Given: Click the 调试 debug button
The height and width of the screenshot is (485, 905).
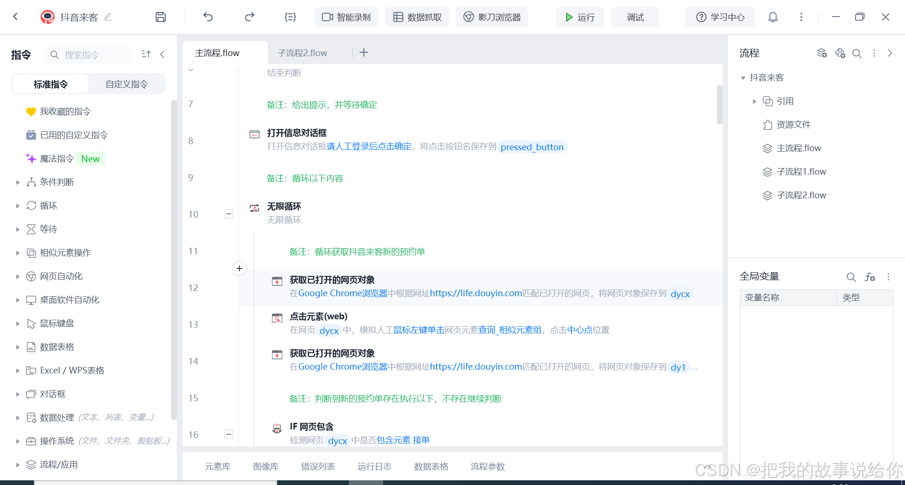Looking at the screenshot, I should click(635, 17).
